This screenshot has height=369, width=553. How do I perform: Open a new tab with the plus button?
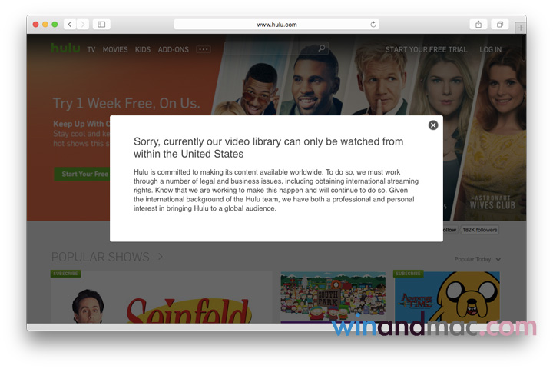point(521,28)
